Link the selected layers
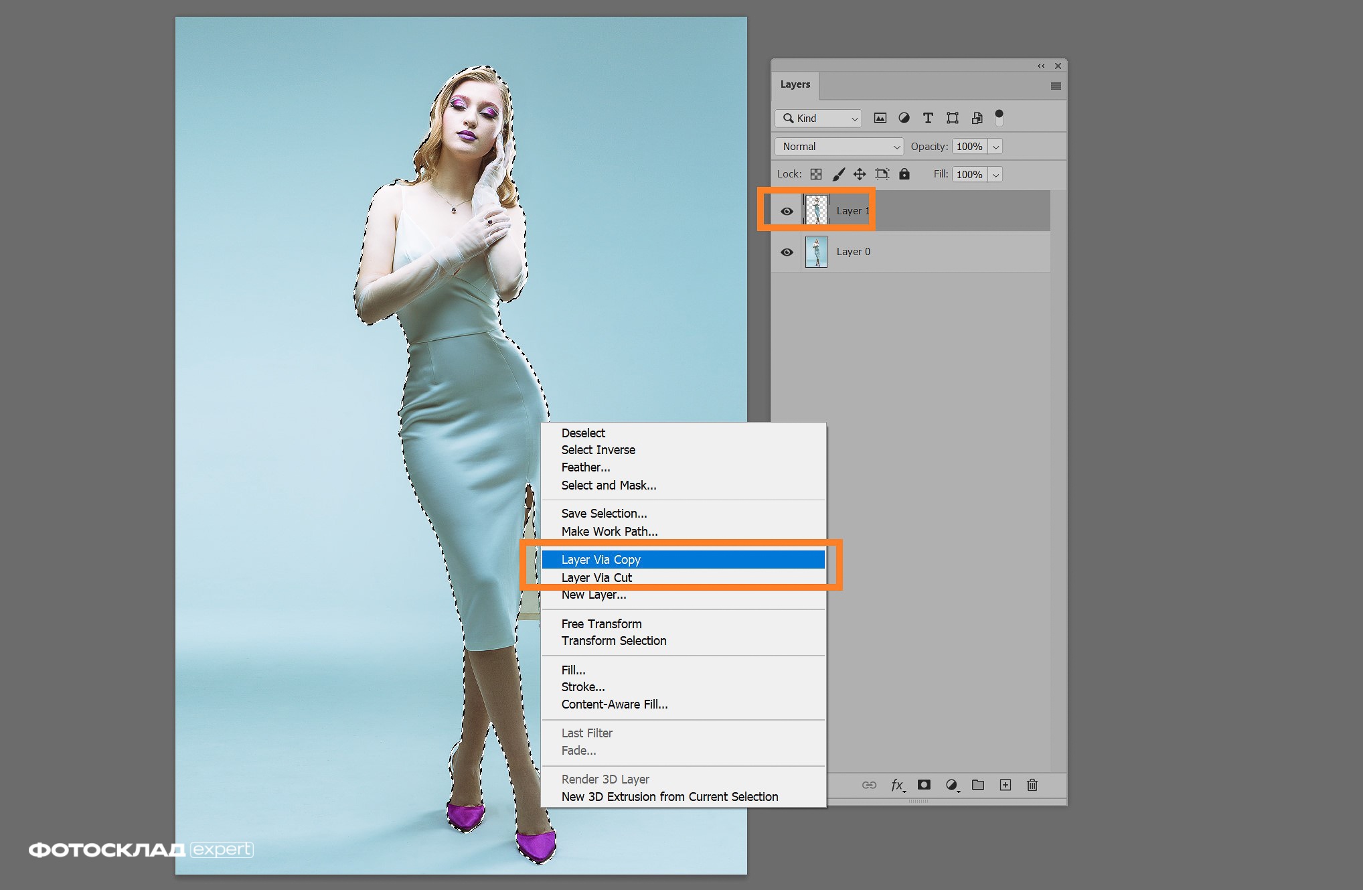This screenshot has width=1363, height=890. pos(869,785)
